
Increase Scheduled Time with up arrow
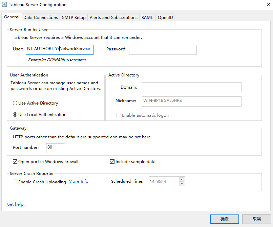pyautogui.click(x=182, y=180)
